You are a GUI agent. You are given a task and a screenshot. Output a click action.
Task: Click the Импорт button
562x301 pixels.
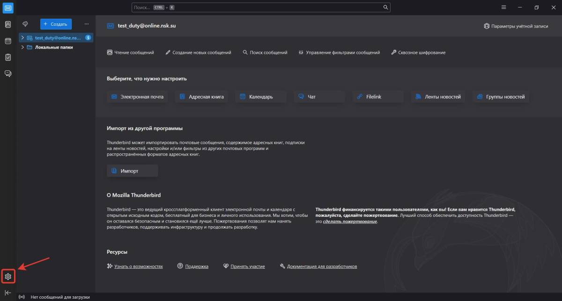pyautogui.click(x=133, y=171)
